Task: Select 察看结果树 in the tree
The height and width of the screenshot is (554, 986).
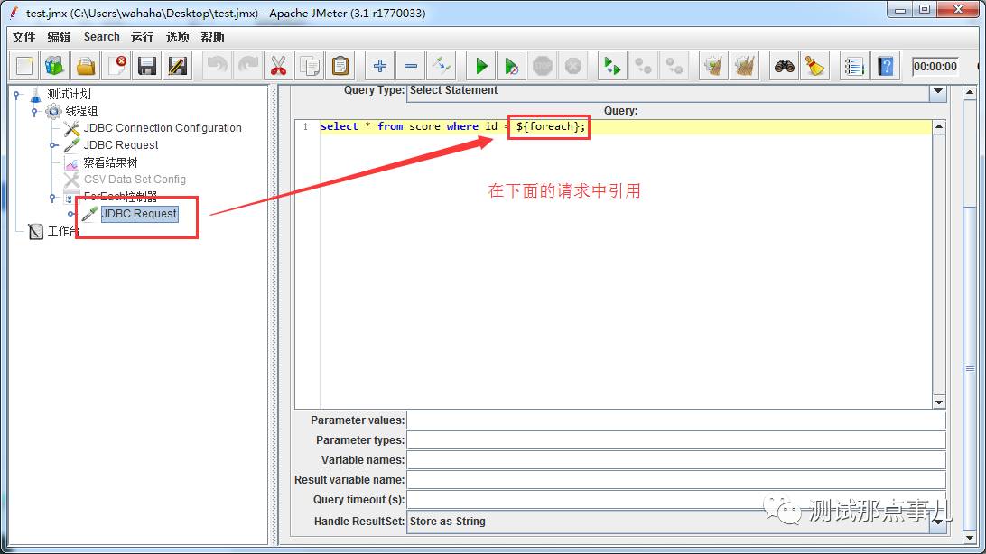Action: tap(111, 162)
